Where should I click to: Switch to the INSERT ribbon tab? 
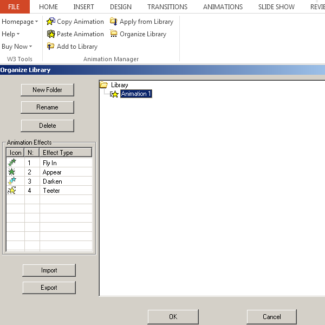83,7
